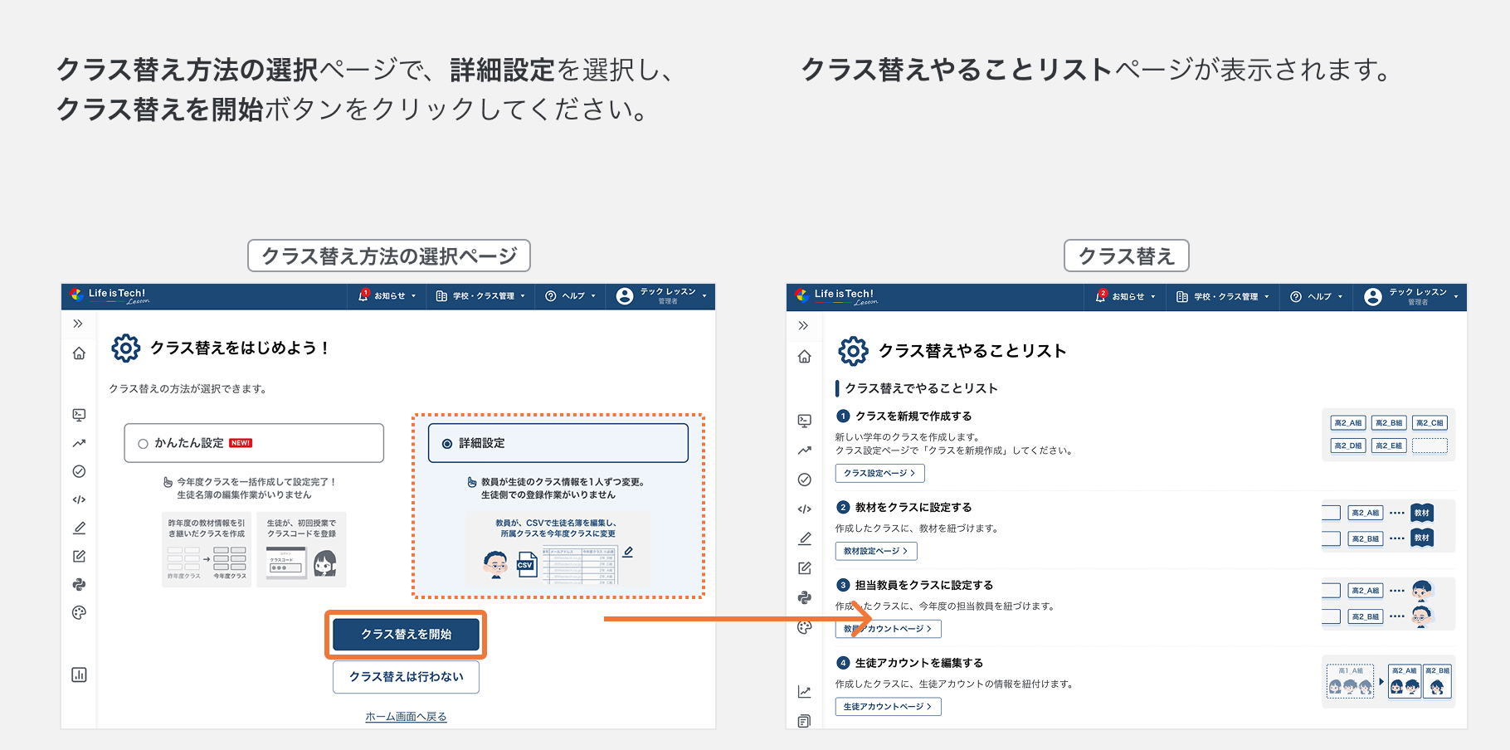Click user avatar icon in left header
1510x750 pixels.
pyautogui.click(x=625, y=296)
